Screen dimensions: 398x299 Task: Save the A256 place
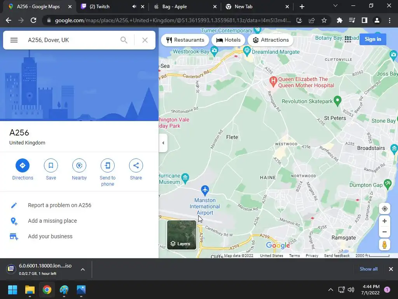[51, 165]
